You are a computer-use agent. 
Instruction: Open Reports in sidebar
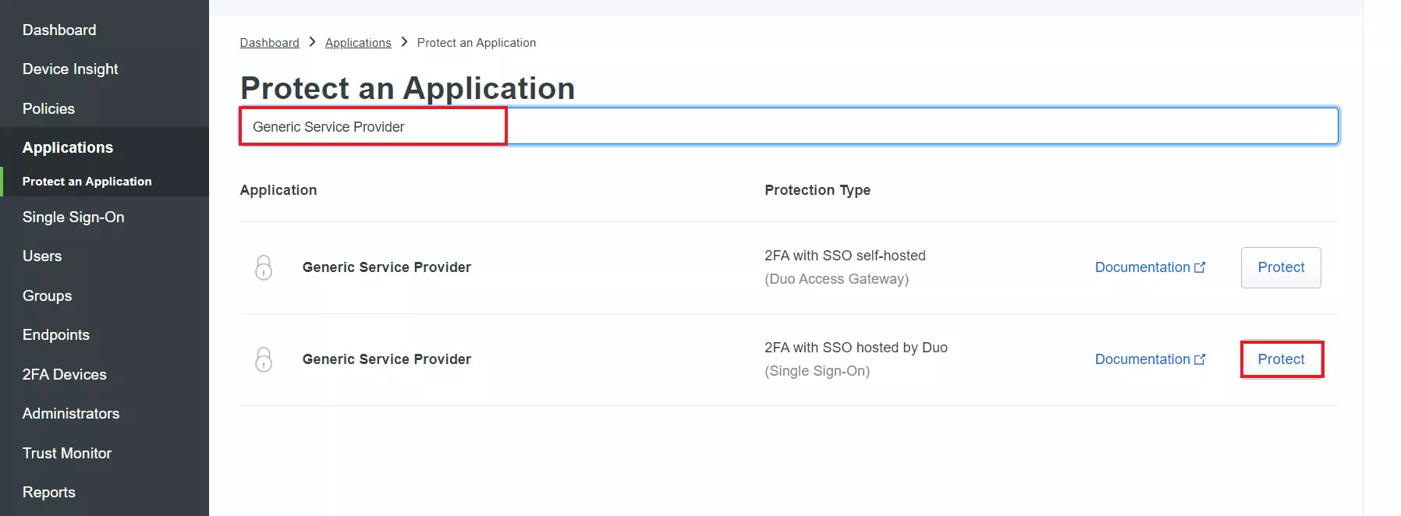49,492
